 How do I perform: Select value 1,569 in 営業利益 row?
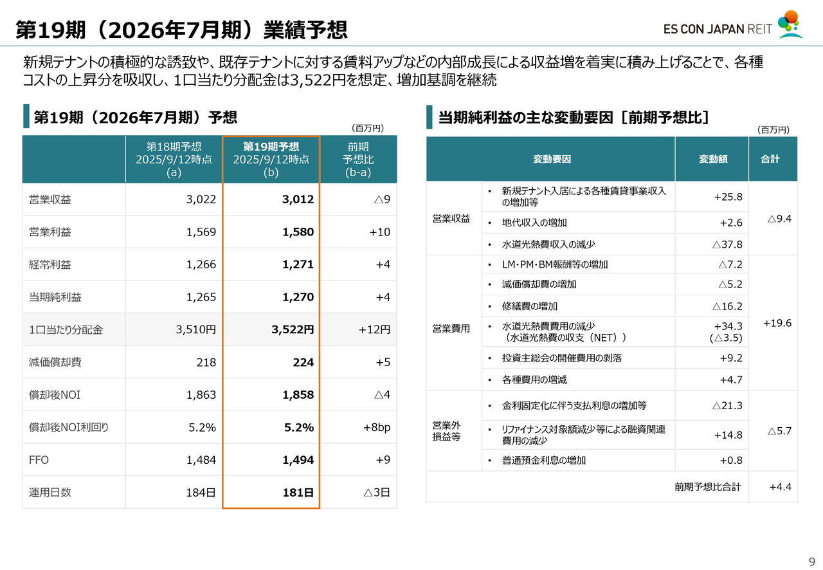click(201, 232)
